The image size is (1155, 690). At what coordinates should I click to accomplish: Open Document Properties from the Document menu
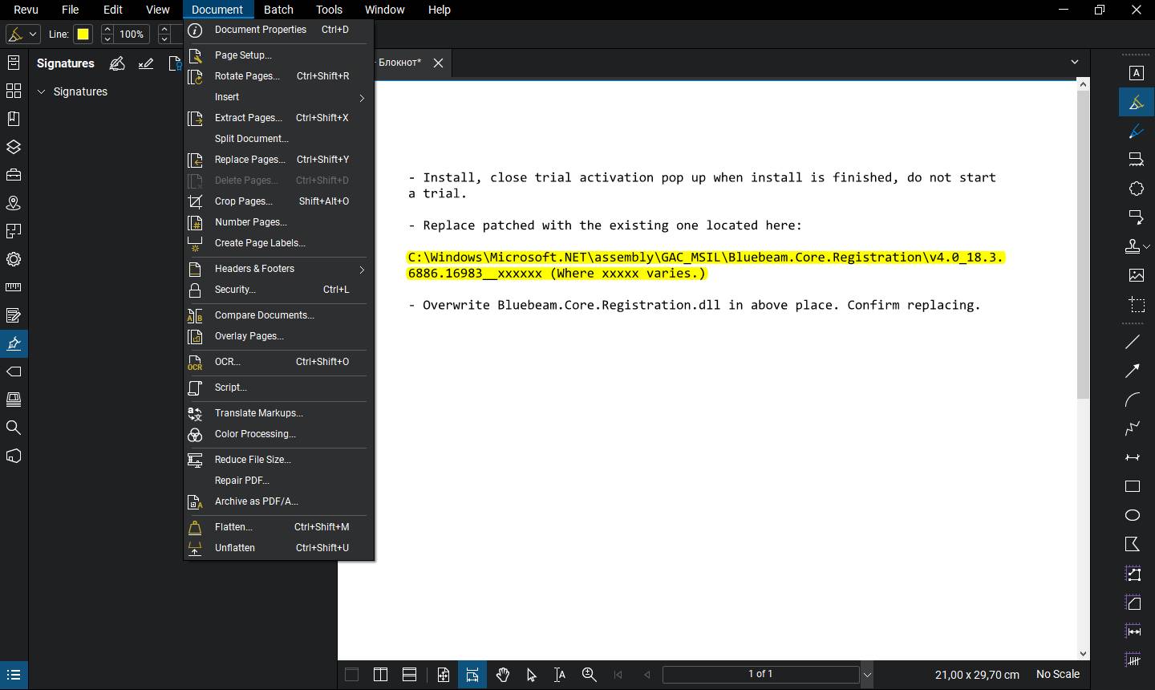(x=278, y=30)
